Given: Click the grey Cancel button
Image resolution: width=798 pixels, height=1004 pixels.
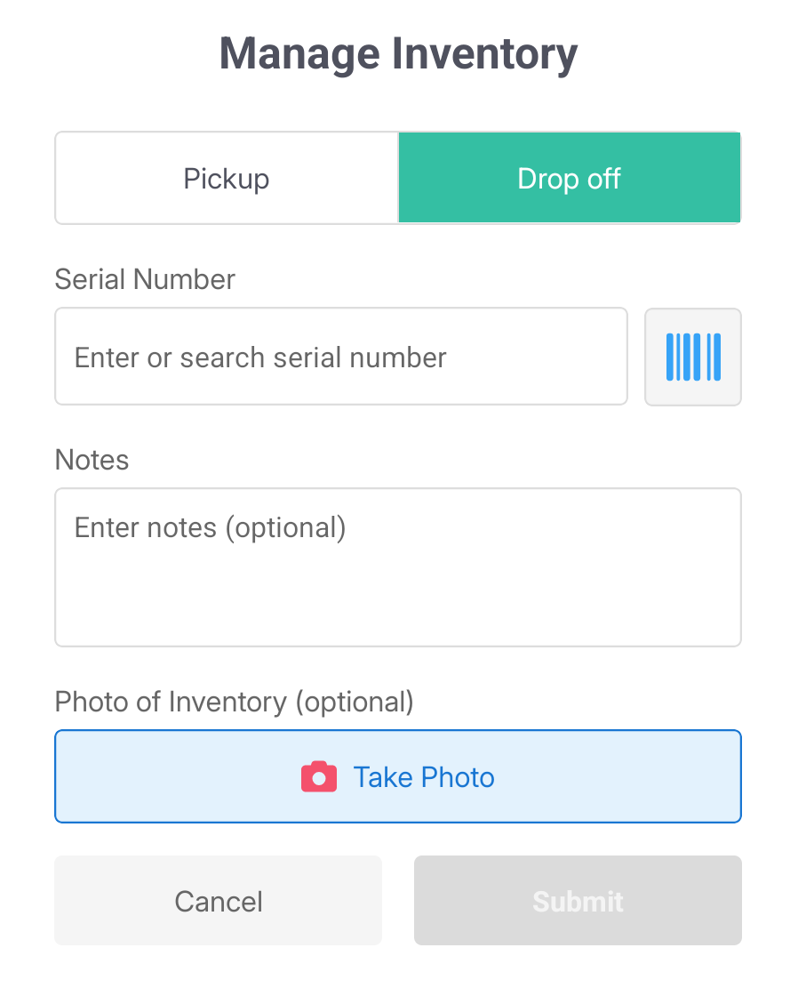Looking at the screenshot, I should (x=218, y=900).
